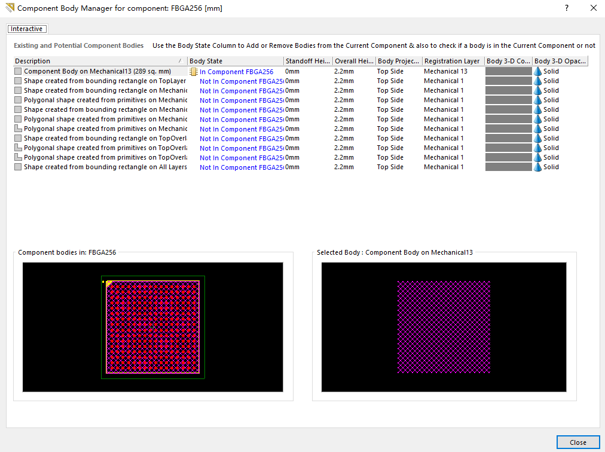Click the opacity cone icon in Mechanical 13 row
Image resolution: width=605 pixels, height=452 pixels.
tap(537, 71)
